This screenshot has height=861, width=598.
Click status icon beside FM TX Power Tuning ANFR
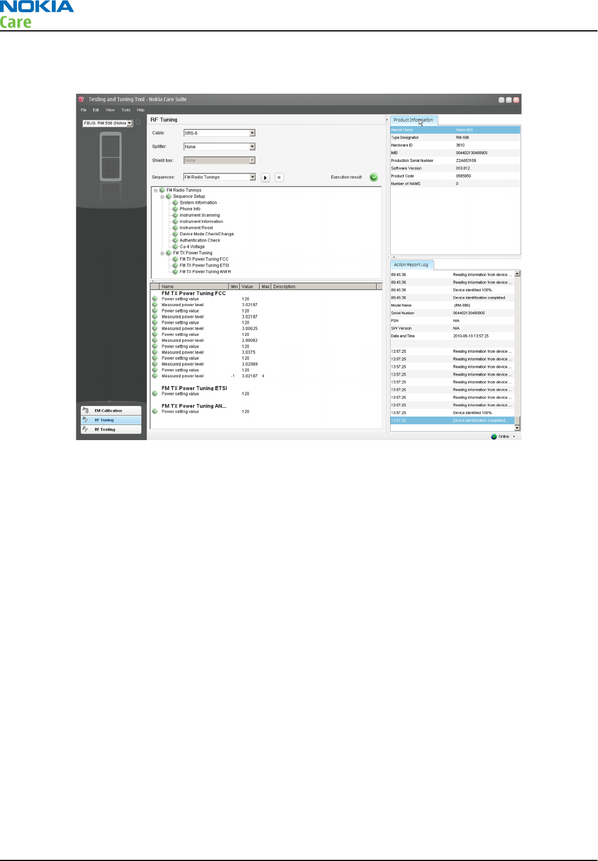(x=175, y=272)
